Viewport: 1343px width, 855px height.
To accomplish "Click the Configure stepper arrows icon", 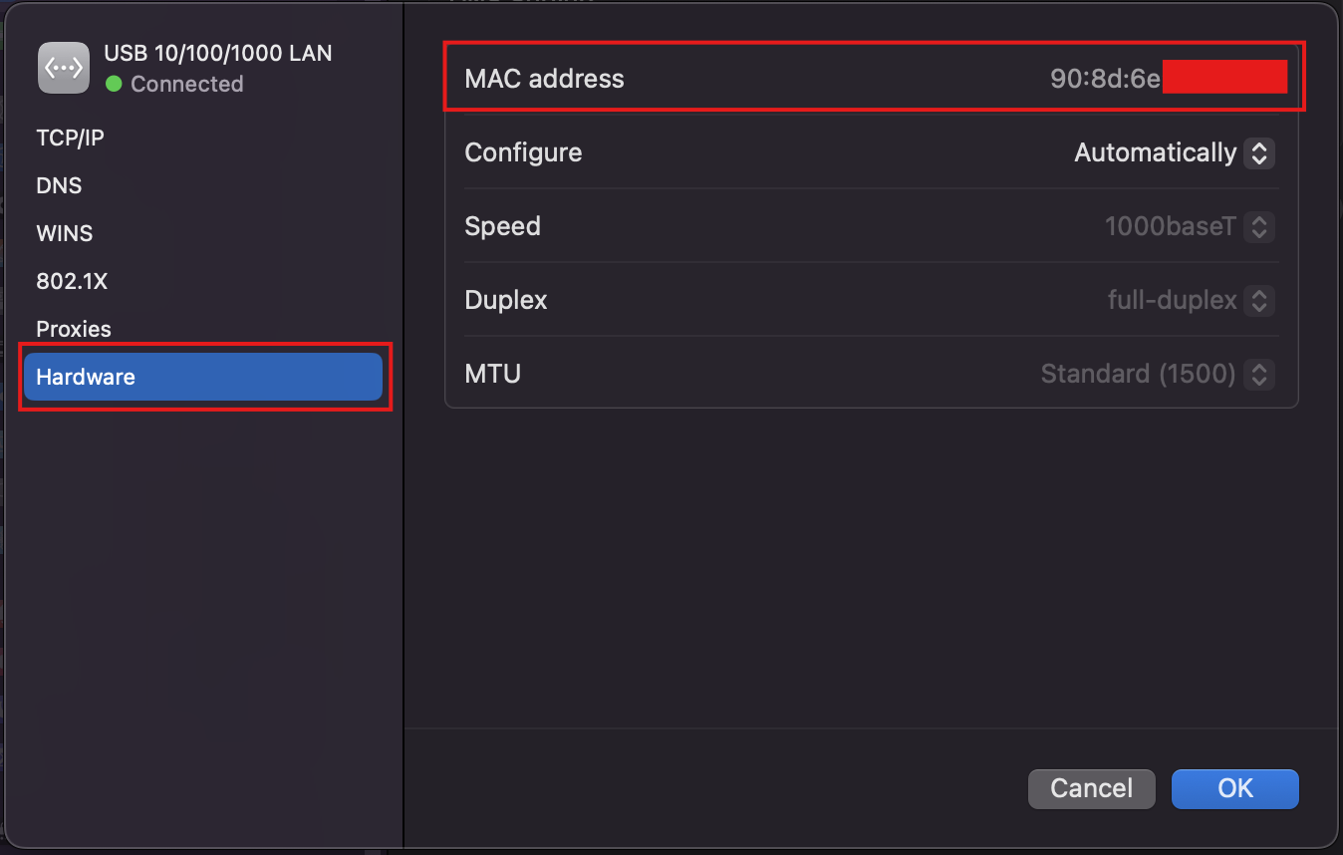I will tap(1259, 152).
